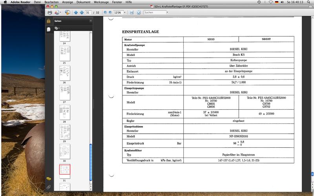Go to next page with down arrow
The image size is (314, 196).
81,13
